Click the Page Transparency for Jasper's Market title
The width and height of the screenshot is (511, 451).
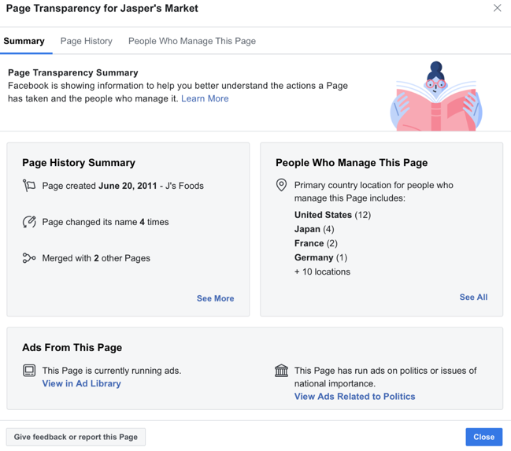102,8
